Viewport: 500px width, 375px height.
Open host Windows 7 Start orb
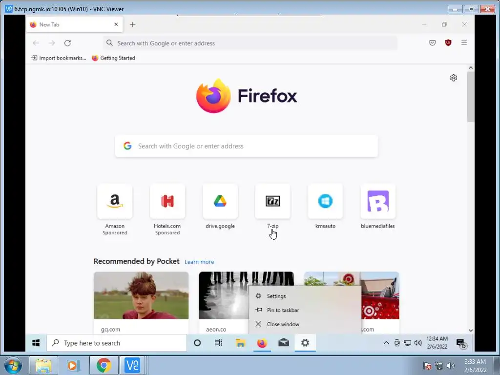13,365
